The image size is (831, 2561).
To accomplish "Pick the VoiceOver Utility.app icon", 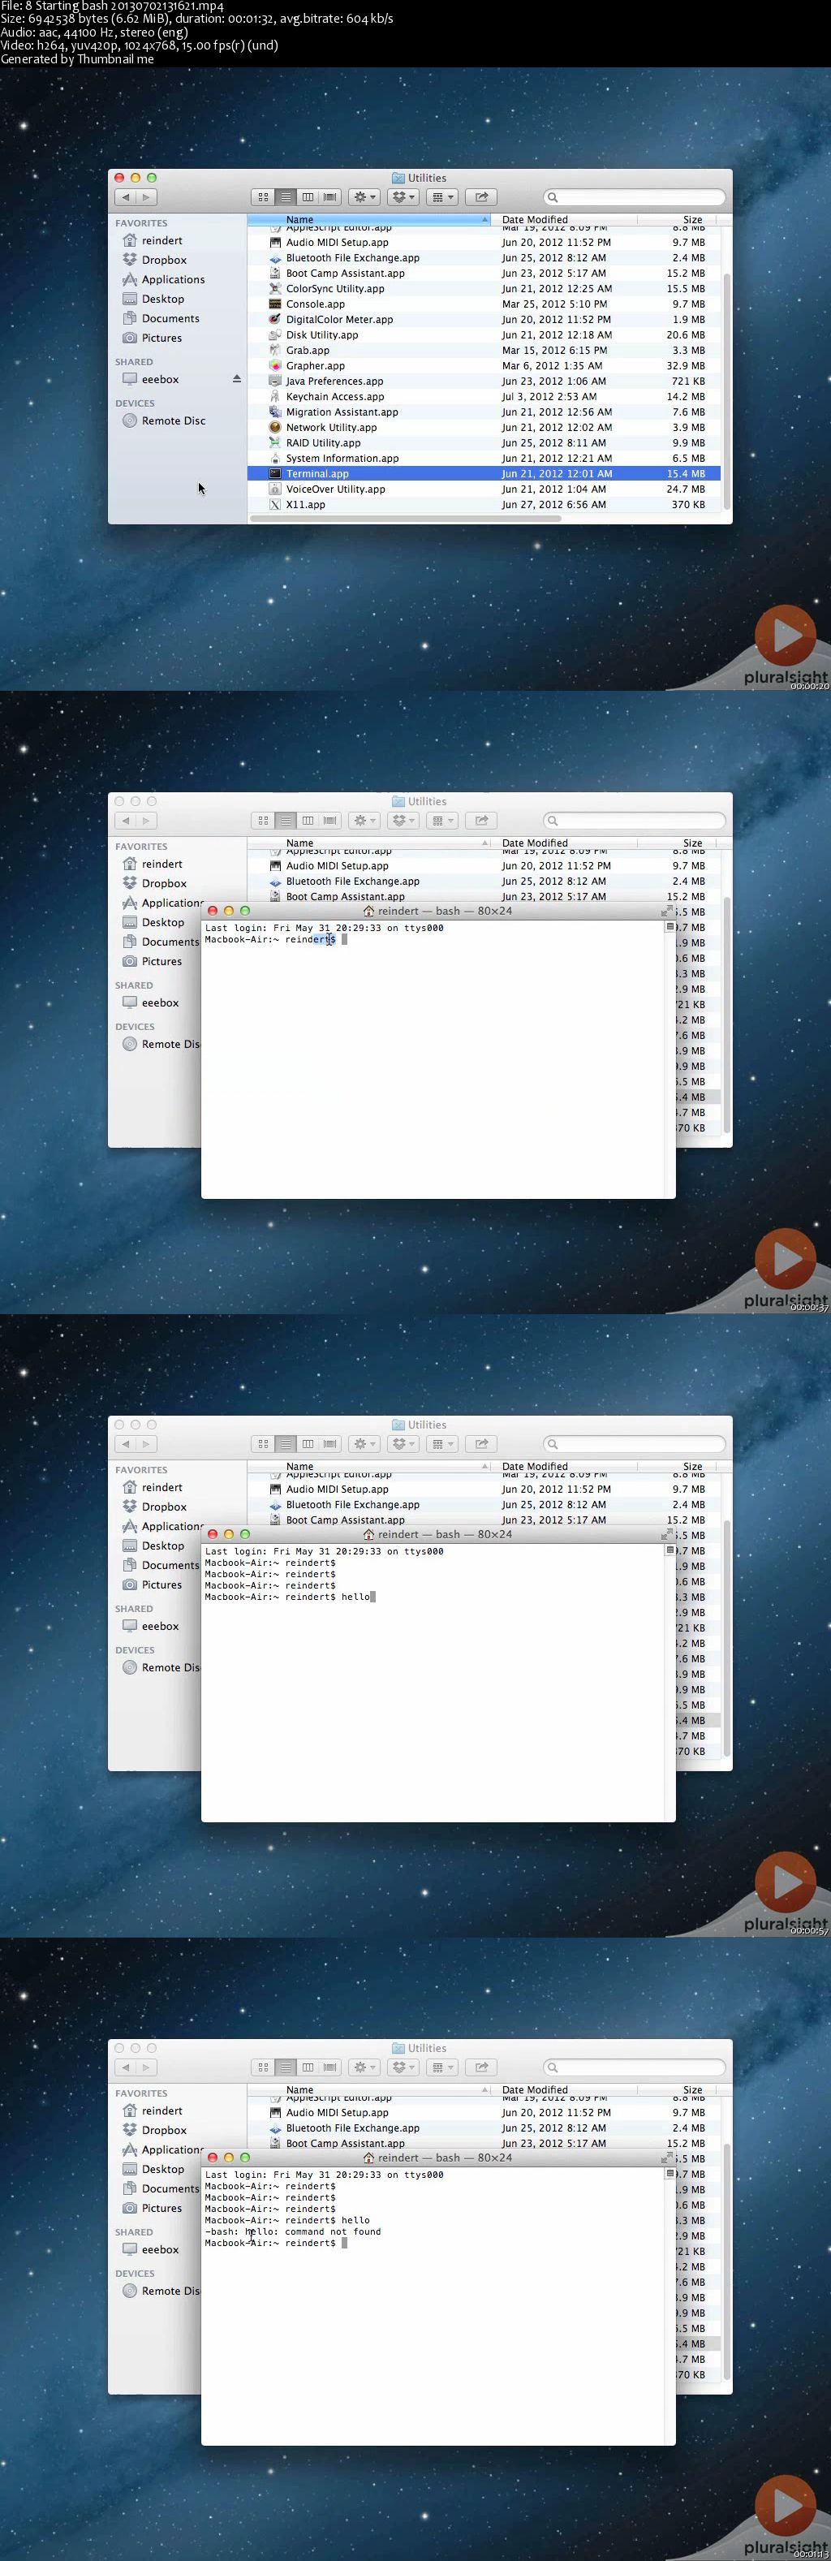I will click(275, 489).
